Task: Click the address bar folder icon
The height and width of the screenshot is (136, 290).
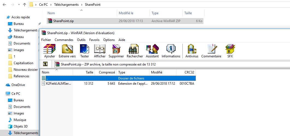Action: click(31, 5)
